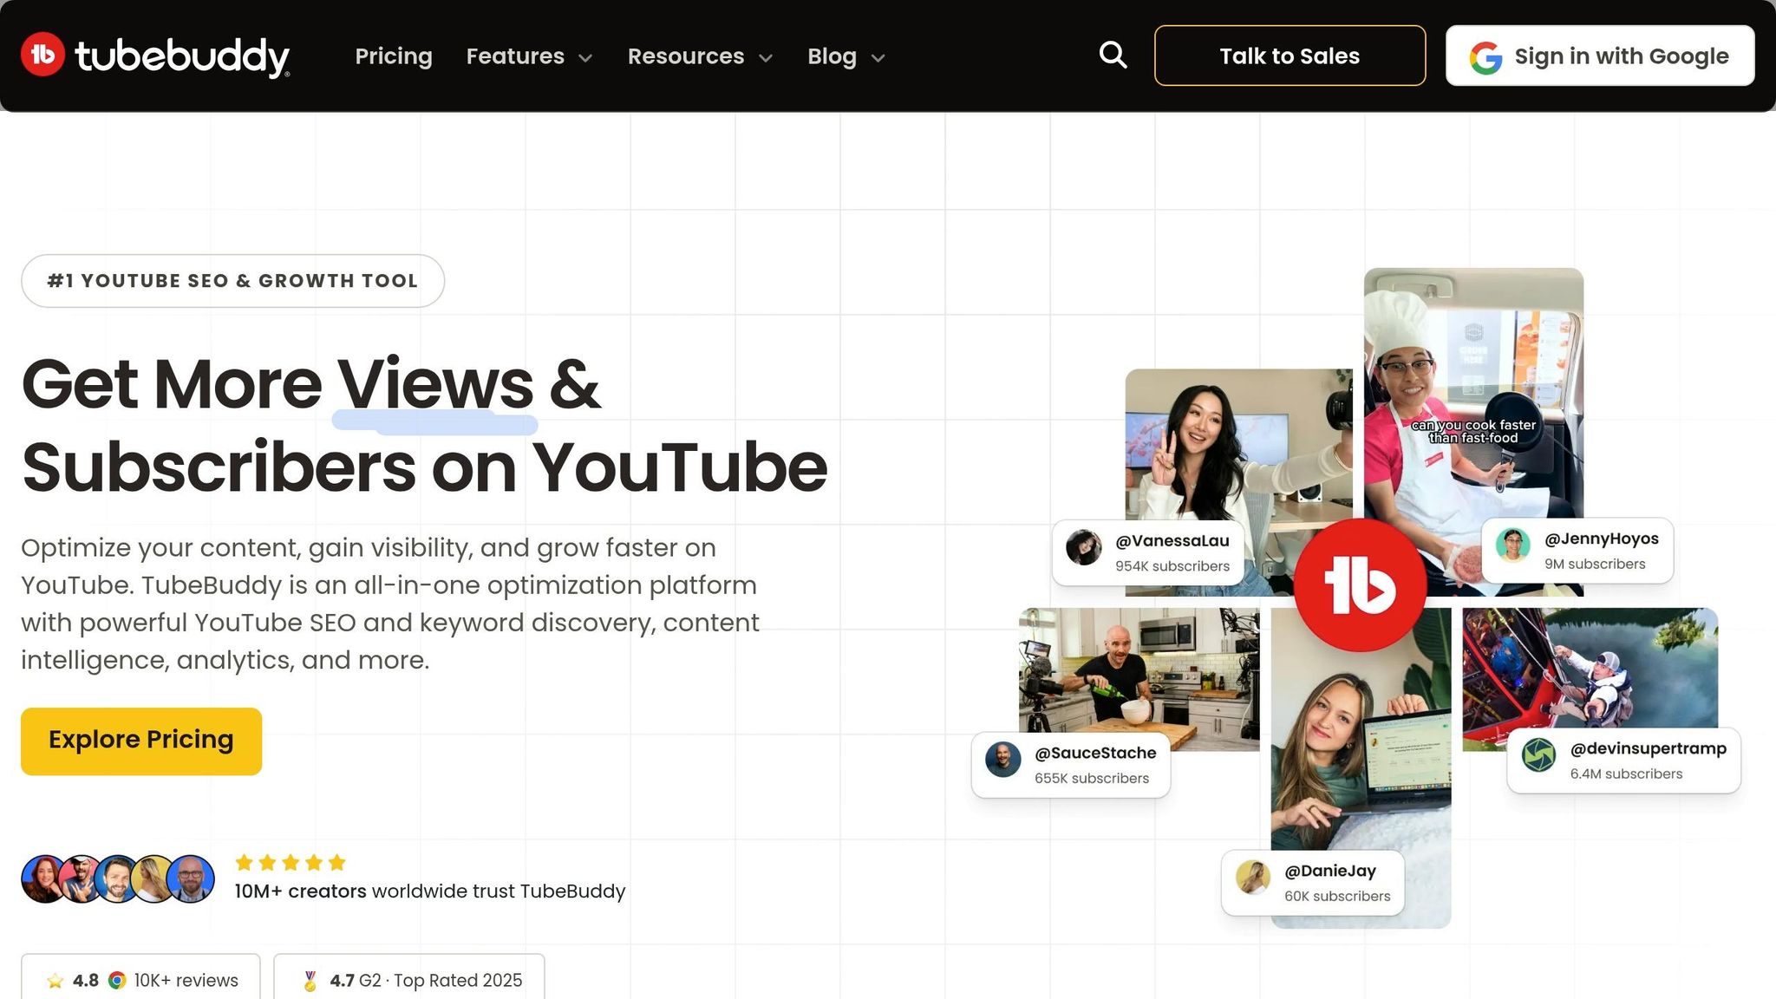
Task: Open the 4.8 10K+ reviews badge
Action: pyautogui.click(x=140, y=978)
